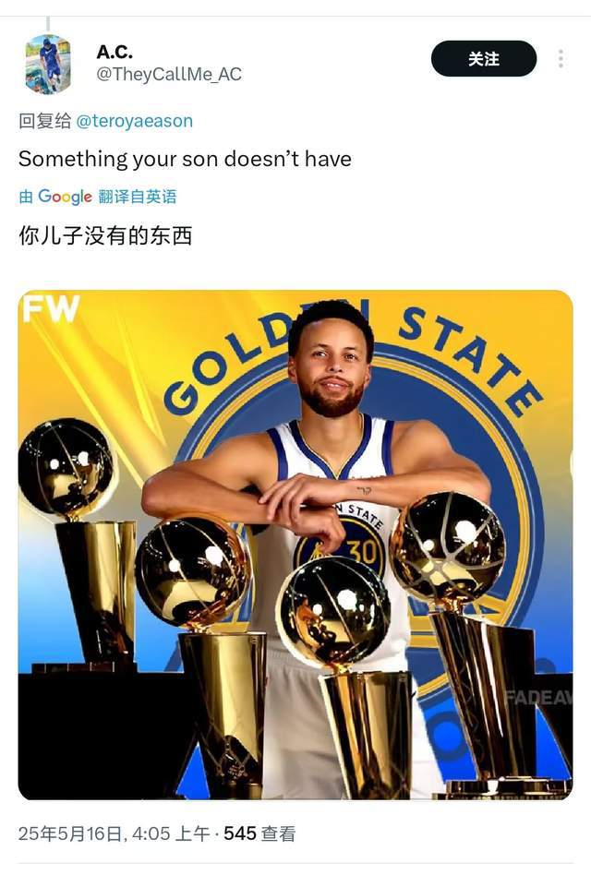Click the 25年5月16日 4:05 上午 timestamp
Image resolution: width=591 pixels, height=875 pixels.
[x=114, y=833]
